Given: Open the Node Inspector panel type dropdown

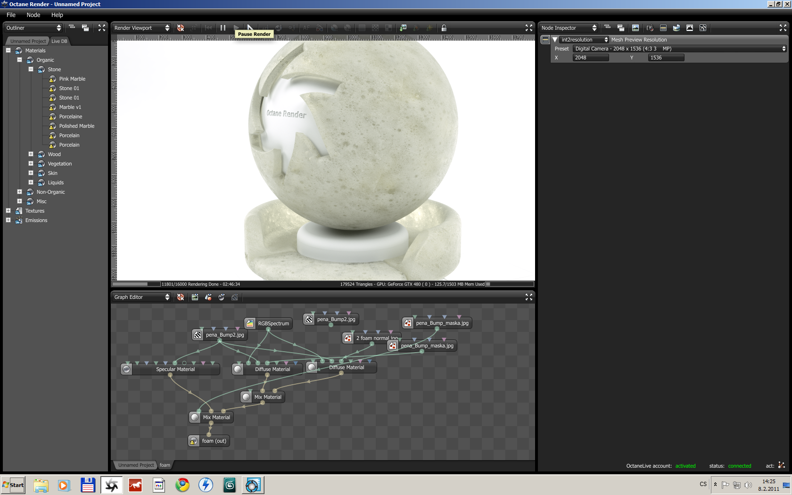Looking at the screenshot, I should 569,28.
